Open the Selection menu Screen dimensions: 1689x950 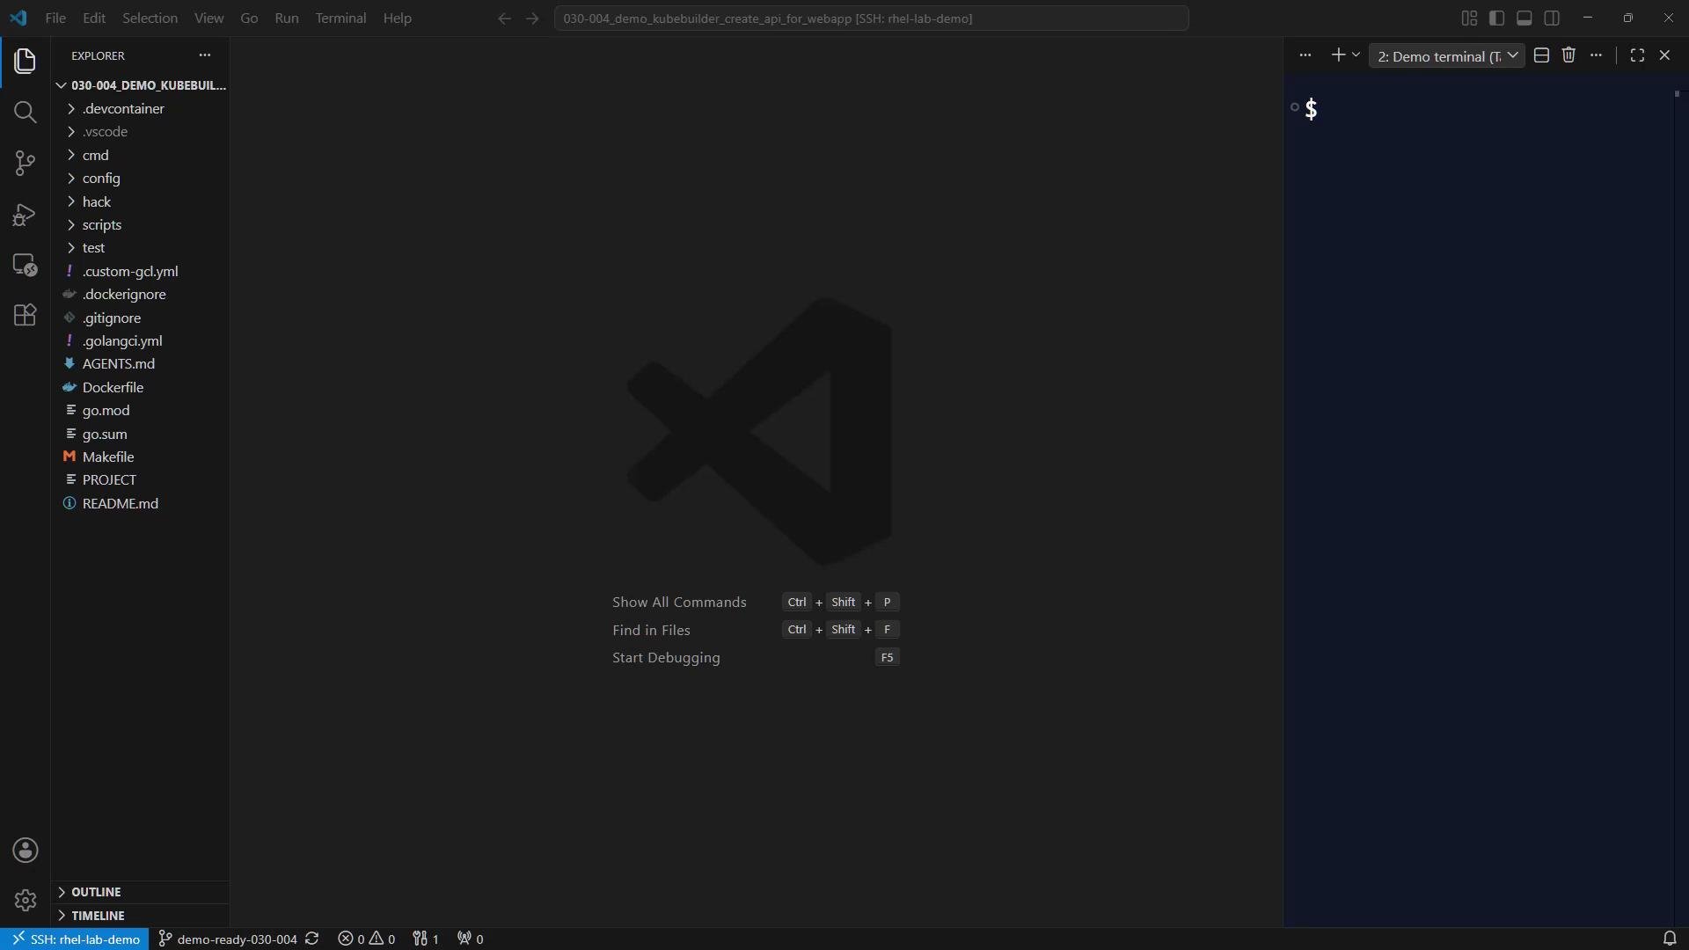point(150,18)
